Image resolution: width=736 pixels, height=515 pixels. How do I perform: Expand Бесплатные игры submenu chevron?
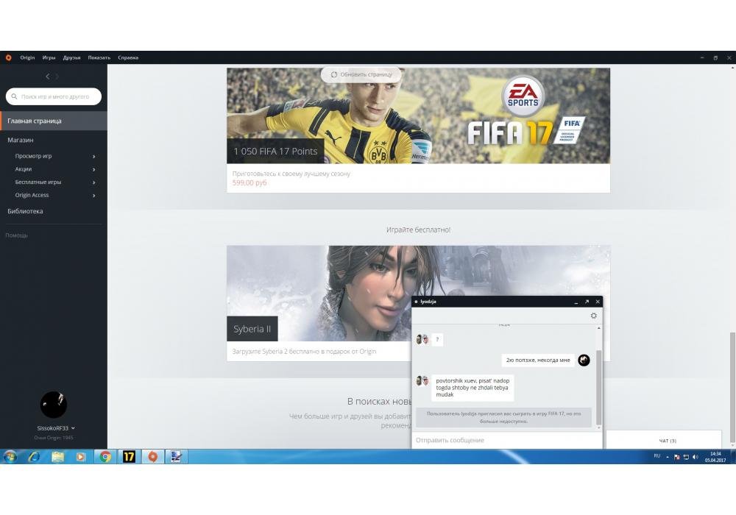coord(94,182)
